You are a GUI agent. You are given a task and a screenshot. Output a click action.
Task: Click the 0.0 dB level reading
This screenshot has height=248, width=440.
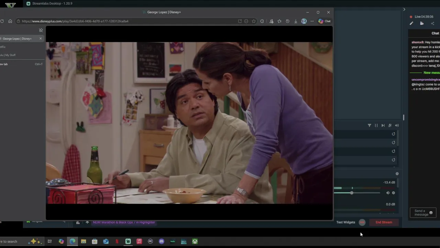(390, 204)
